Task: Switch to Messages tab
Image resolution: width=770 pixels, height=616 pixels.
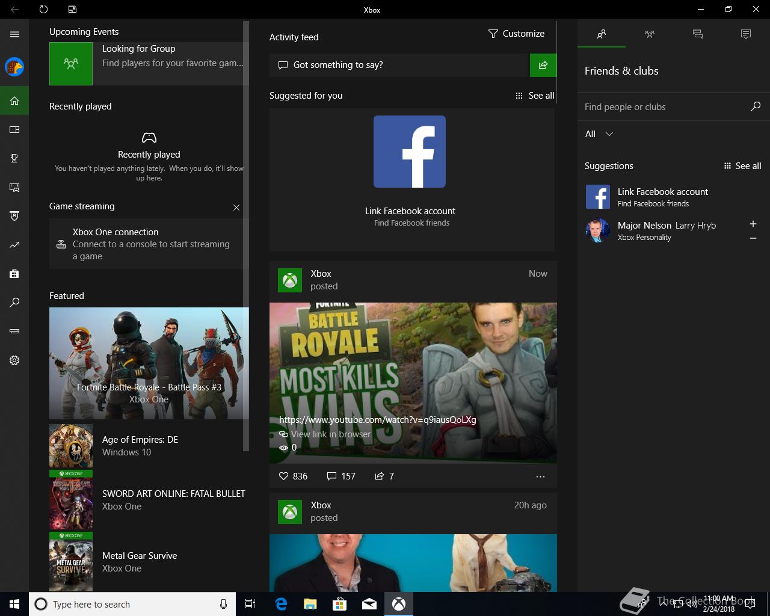Action: pyautogui.click(x=698, y=34)
